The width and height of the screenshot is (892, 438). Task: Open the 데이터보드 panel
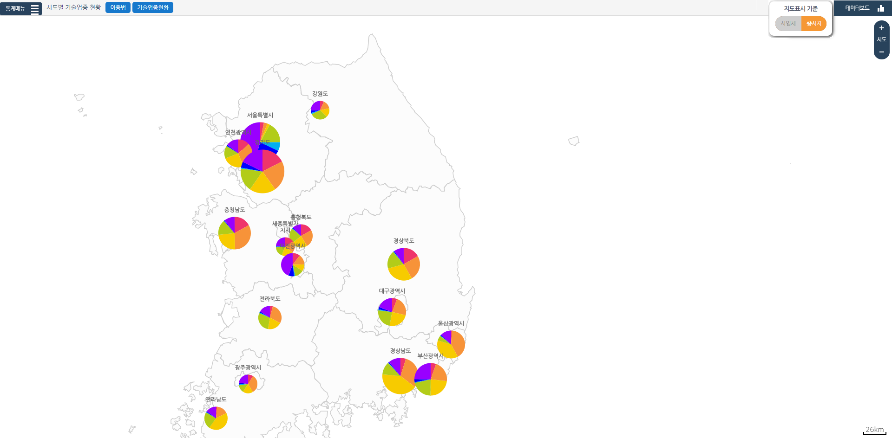pos(857,8)
